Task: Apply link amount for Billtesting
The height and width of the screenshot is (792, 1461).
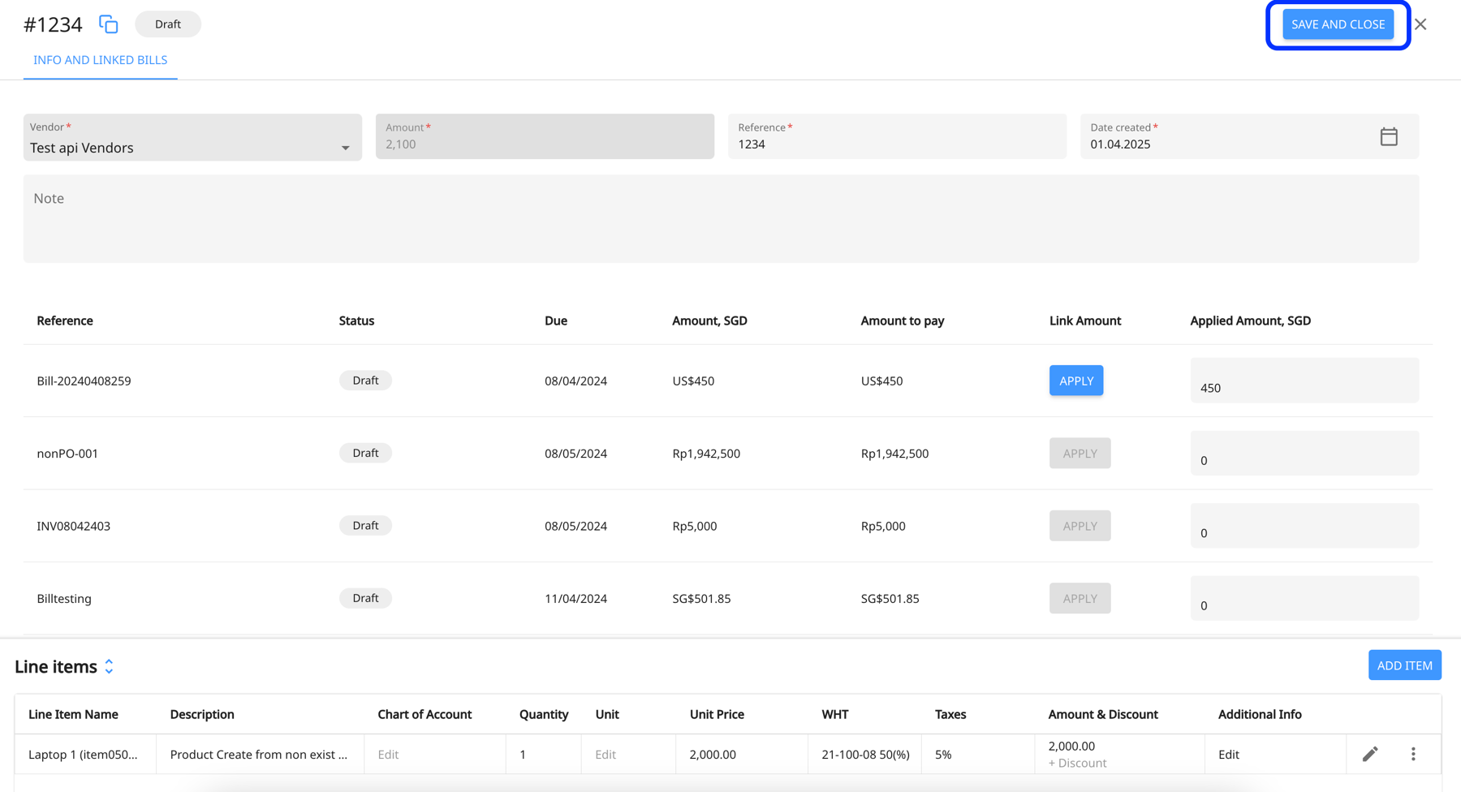Action: 1080,598
